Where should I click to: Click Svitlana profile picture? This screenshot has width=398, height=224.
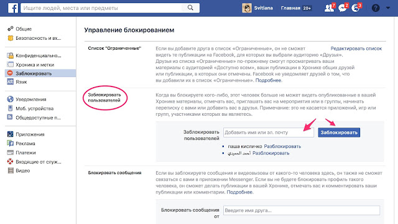(x=247, y=8)
